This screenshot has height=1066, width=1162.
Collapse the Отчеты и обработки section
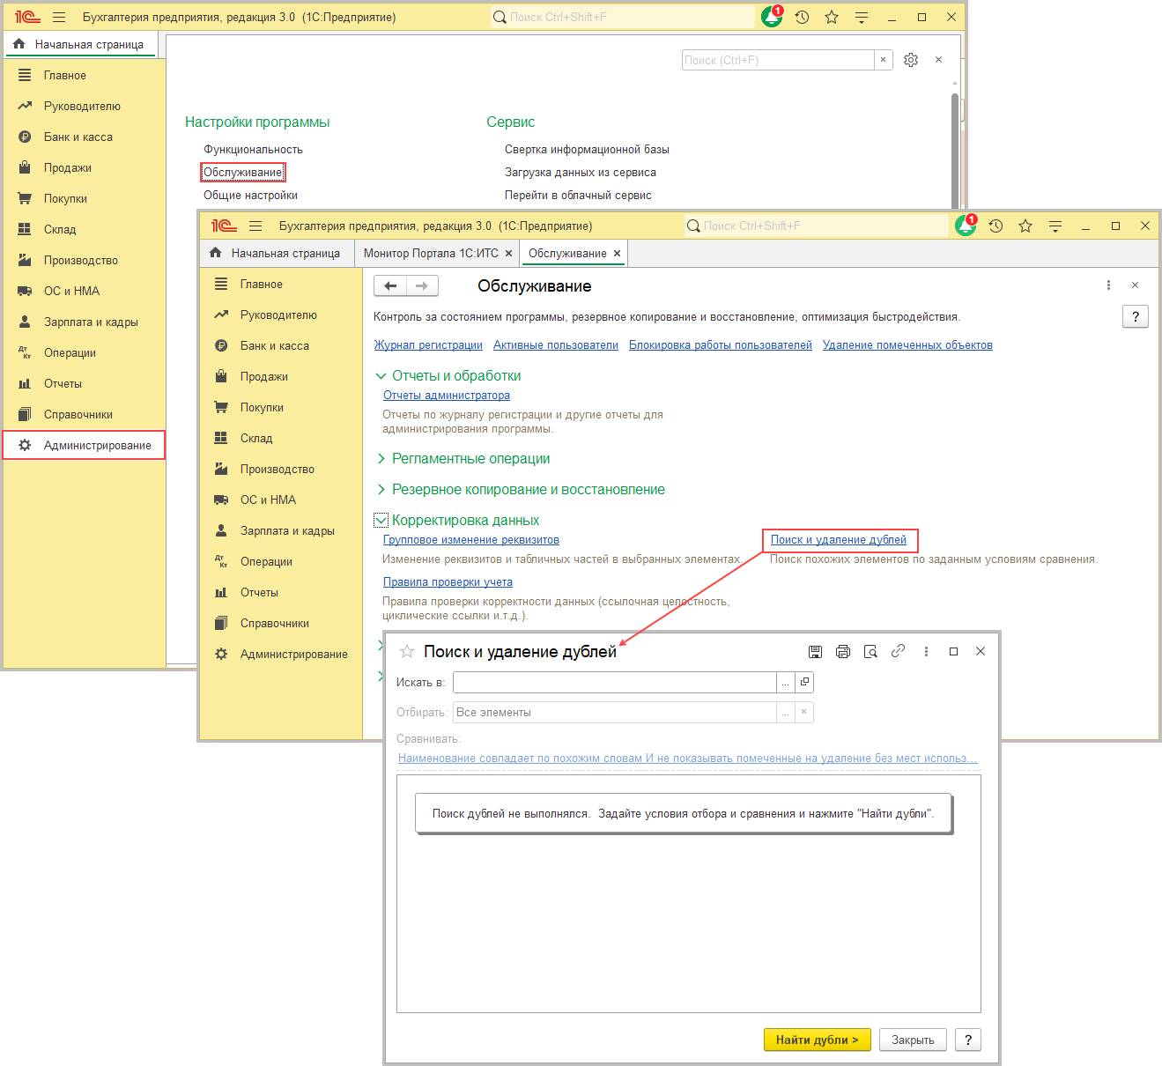click(381, 376)
